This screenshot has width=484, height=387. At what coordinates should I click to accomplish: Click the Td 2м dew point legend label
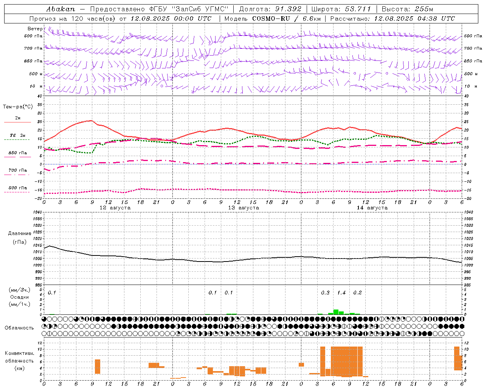click(18, 135)
